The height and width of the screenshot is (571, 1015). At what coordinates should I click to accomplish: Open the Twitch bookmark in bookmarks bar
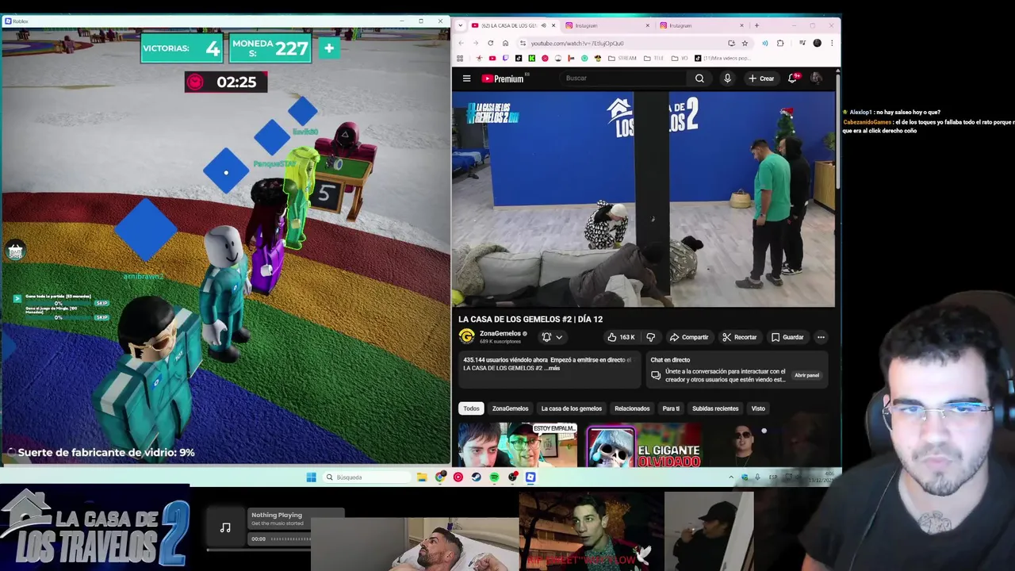(505, 58)
